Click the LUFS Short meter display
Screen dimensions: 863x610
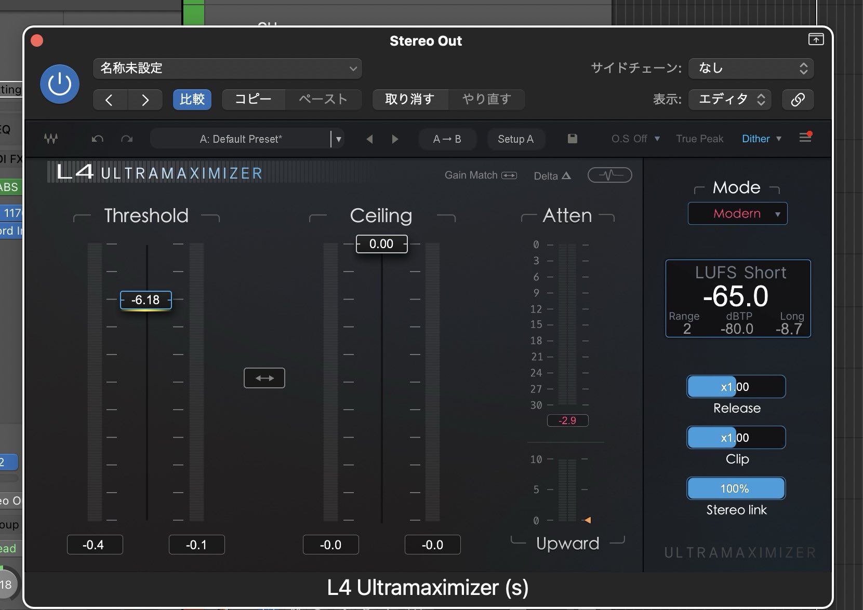click(738, 299)
